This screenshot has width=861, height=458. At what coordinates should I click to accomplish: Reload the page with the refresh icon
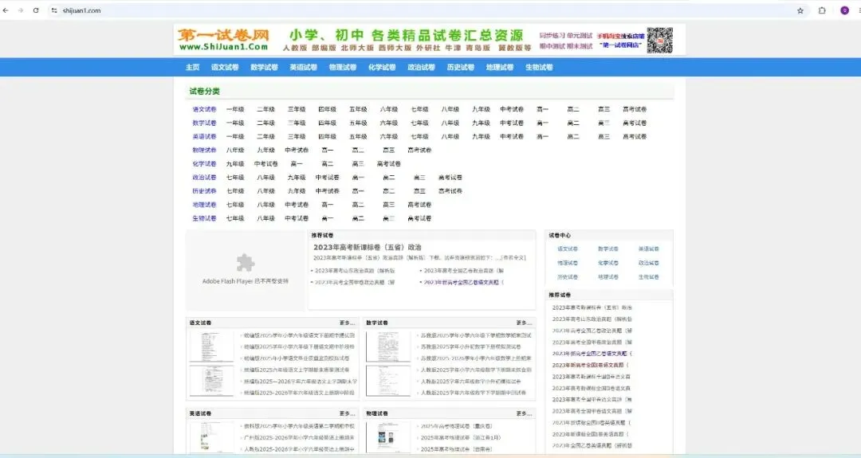click(36, 10)
